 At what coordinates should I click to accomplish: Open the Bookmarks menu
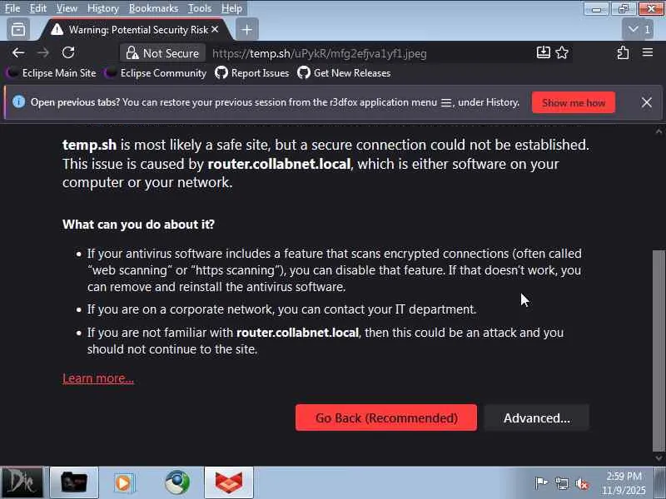(x=153, y=8)
